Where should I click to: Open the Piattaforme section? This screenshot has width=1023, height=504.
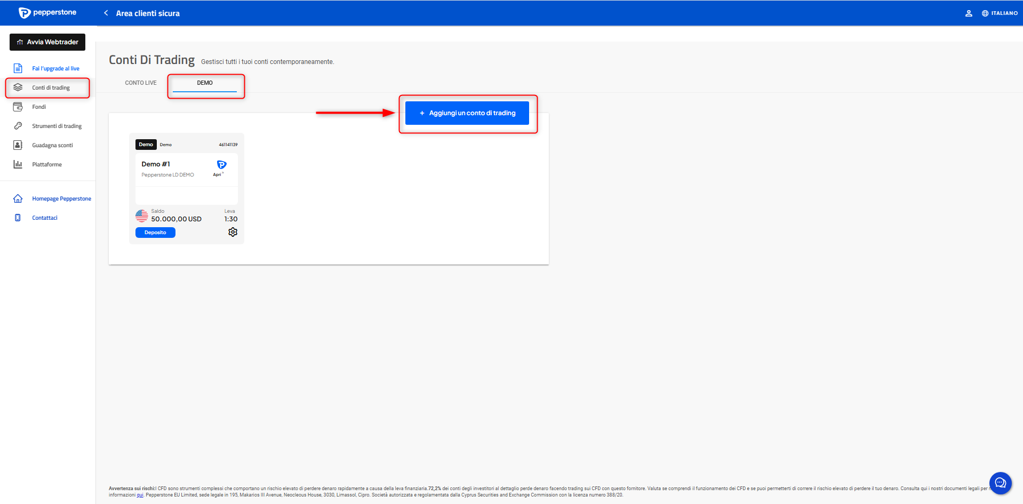(x=47, y=164)
